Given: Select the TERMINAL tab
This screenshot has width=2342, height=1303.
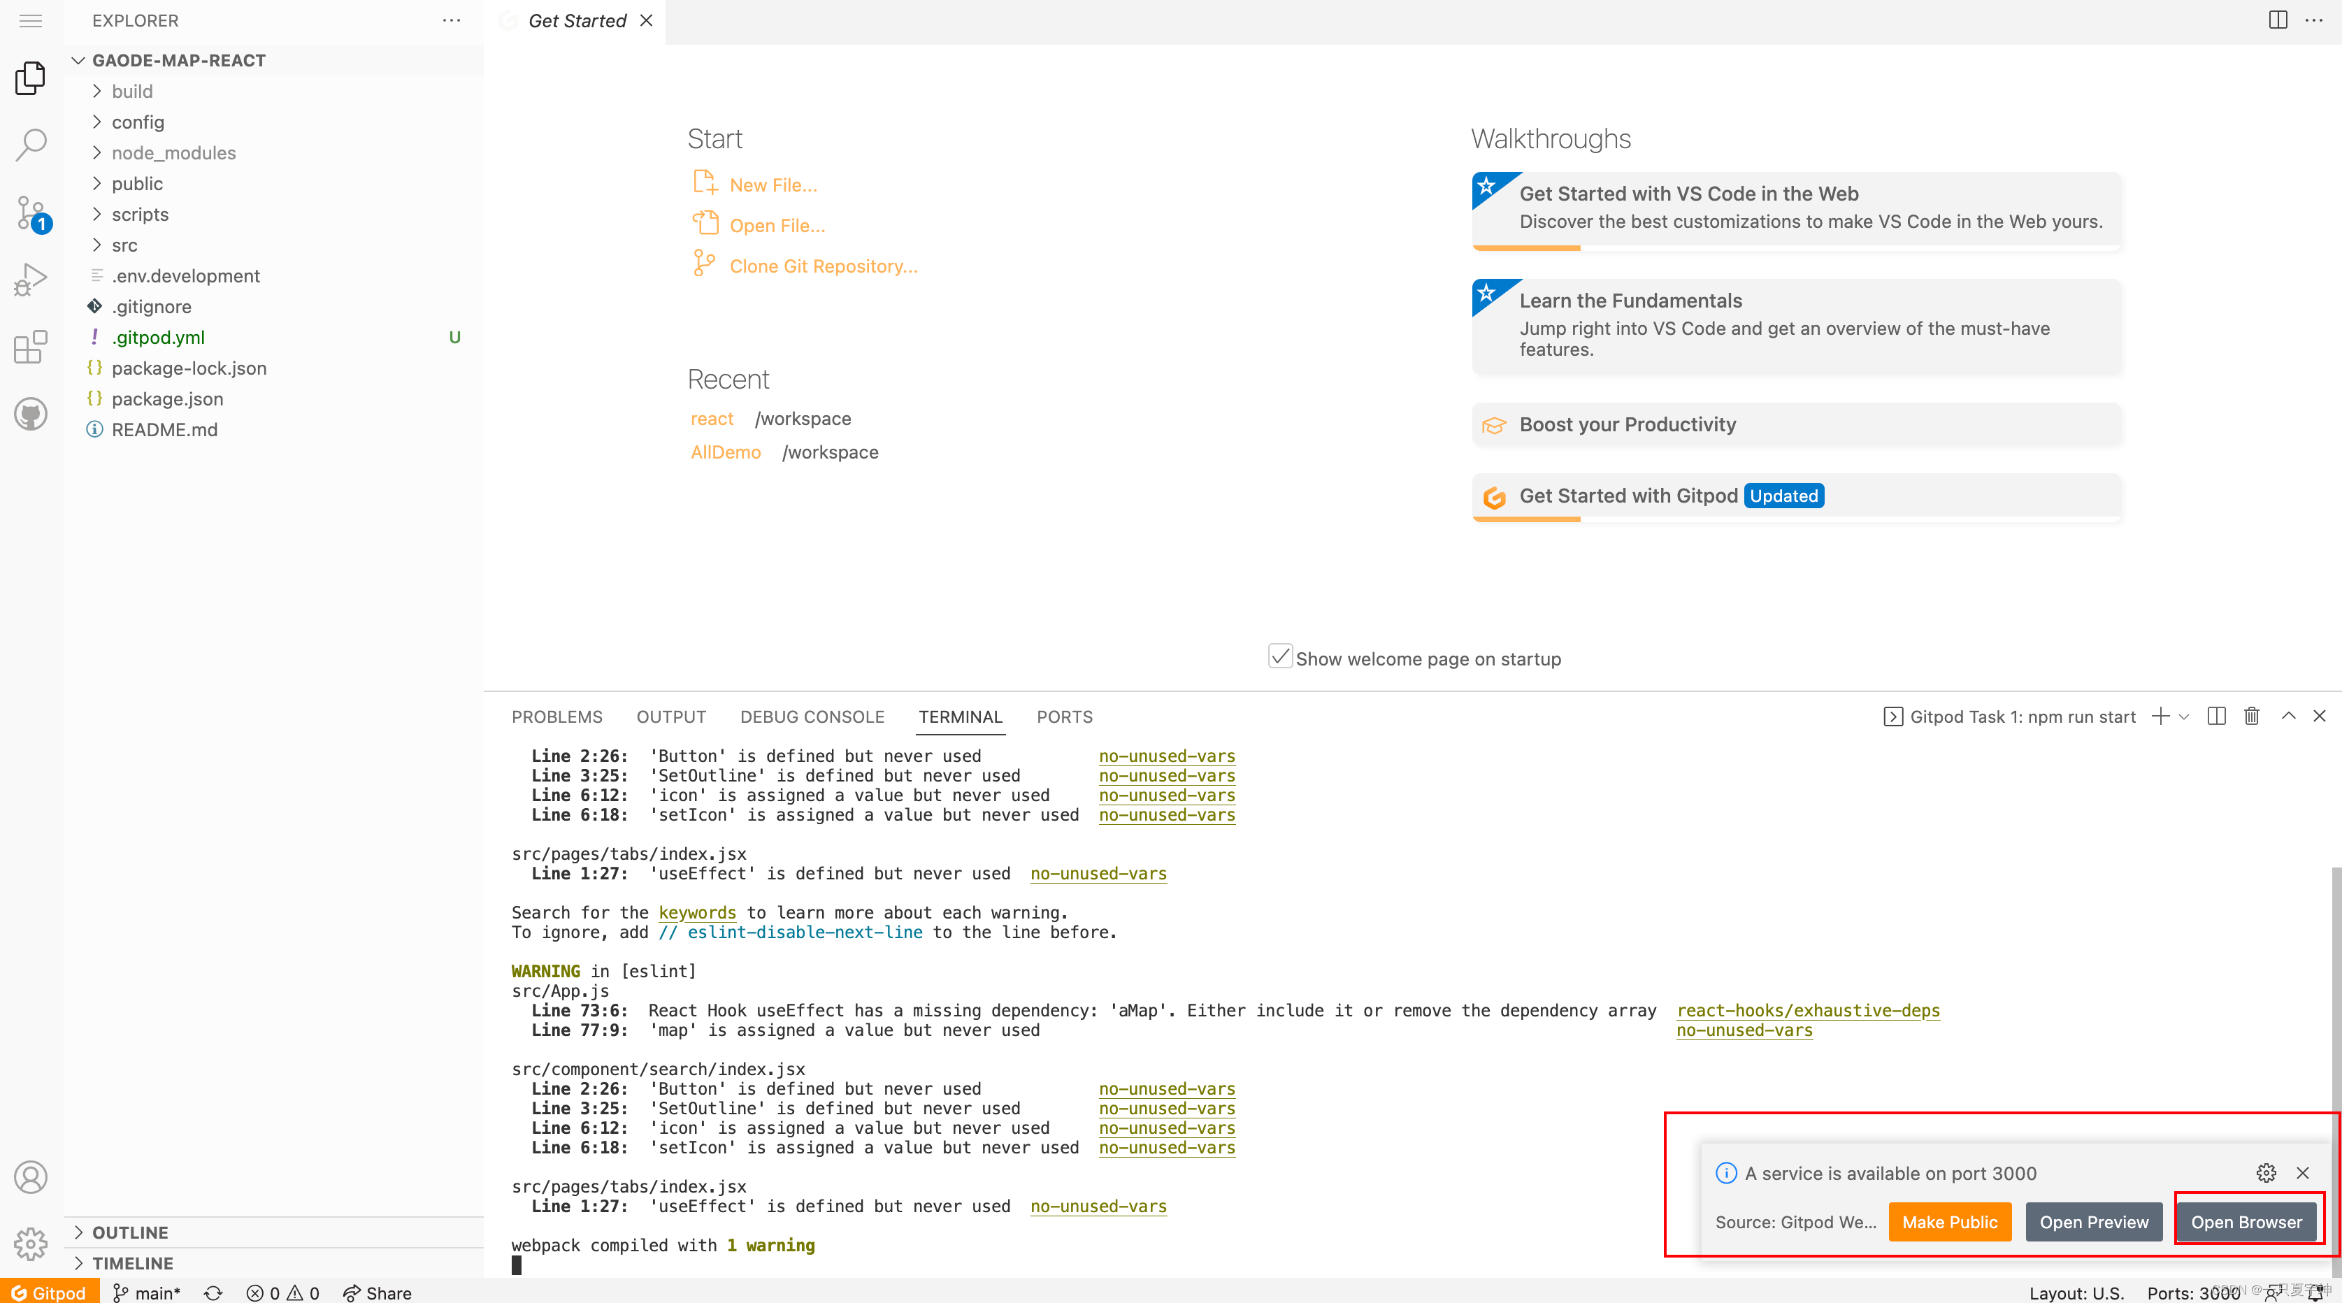Looking at the screenshot, I should tap(960, 717).
